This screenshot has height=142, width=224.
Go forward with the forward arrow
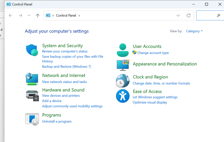pyautogui.click(x=20, y=15)
